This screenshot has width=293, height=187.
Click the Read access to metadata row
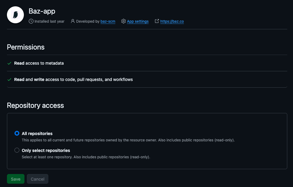click(147, 63)
